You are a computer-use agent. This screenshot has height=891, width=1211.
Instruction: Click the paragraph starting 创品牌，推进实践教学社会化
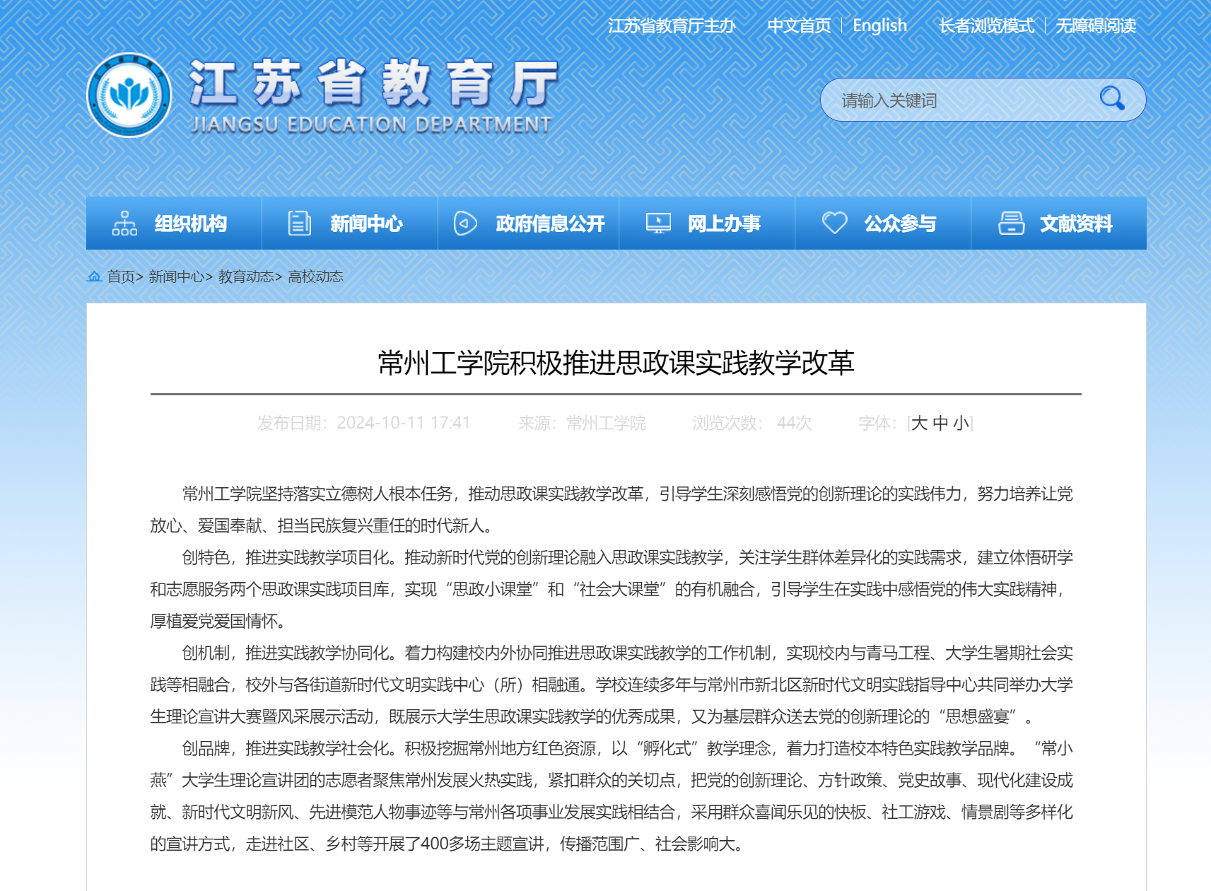click(x=612, y=796)
